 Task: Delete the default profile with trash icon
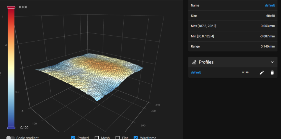pos(272,72)
